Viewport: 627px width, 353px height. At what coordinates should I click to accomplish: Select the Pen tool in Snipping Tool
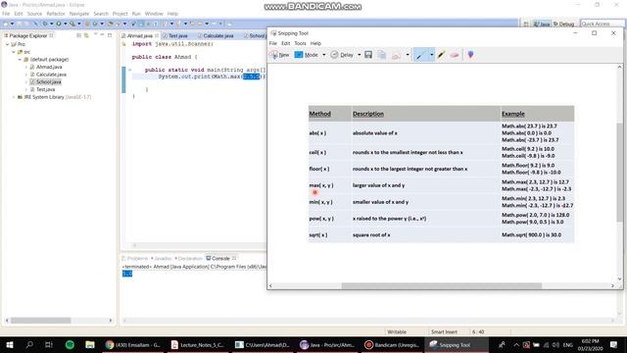(420, 55)
